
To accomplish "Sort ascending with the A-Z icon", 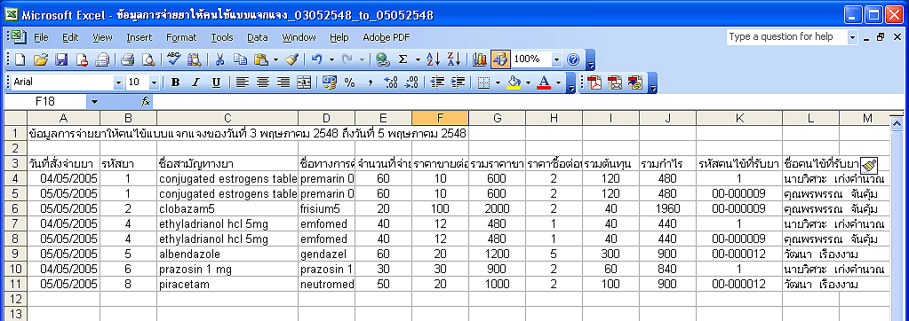I will pos(433,59).
